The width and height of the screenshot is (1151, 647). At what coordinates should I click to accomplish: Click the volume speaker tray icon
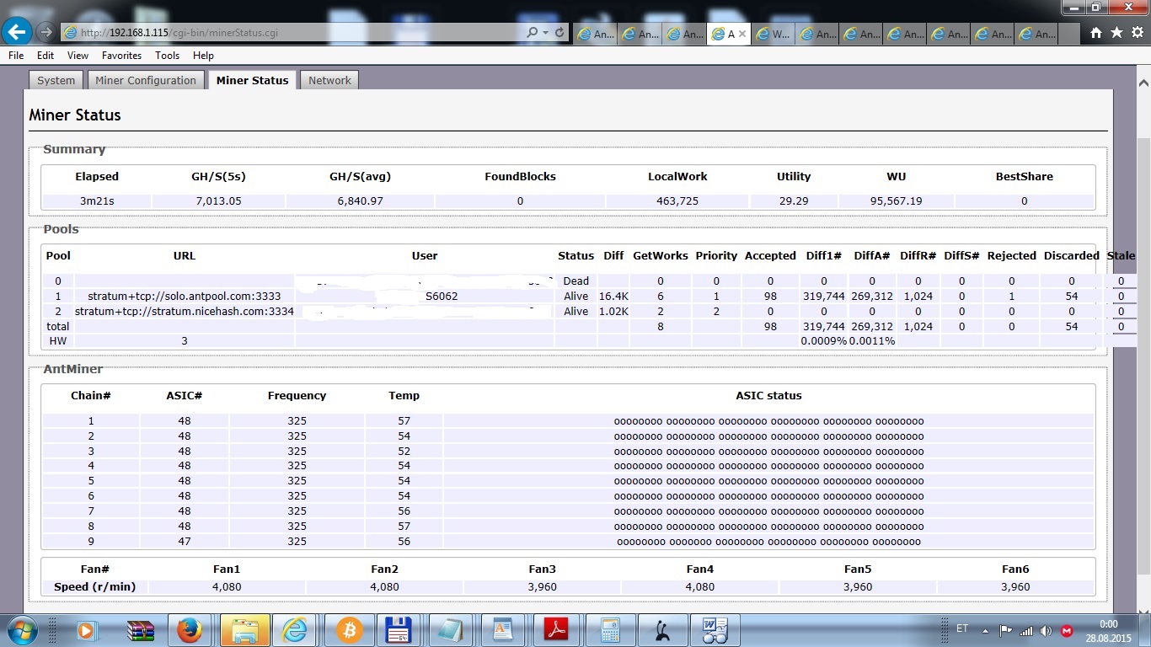coord(1046,630)
